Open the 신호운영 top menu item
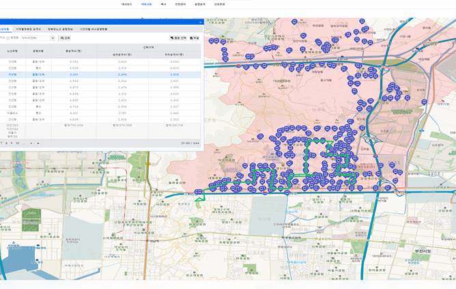 [x=220, y=4]
